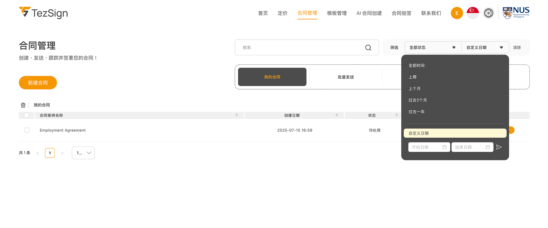The image size is (548, 228).
Task: Click the 新建合同 button
Action: tap(38, 83)
